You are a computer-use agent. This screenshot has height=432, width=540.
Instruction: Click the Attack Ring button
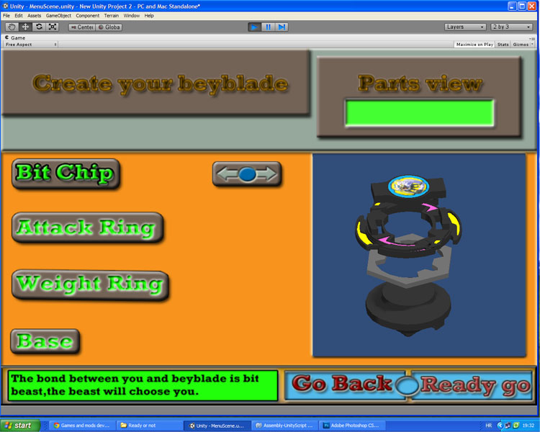(x=87, y=228)
